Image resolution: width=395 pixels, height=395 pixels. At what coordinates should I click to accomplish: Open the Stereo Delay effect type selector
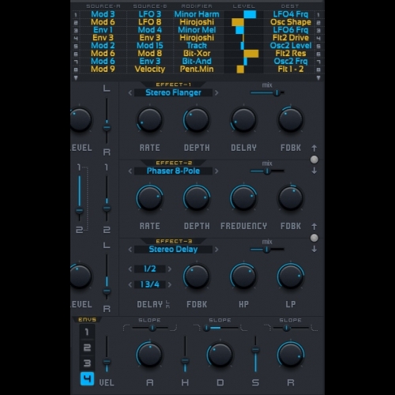[x=173, y=249]
